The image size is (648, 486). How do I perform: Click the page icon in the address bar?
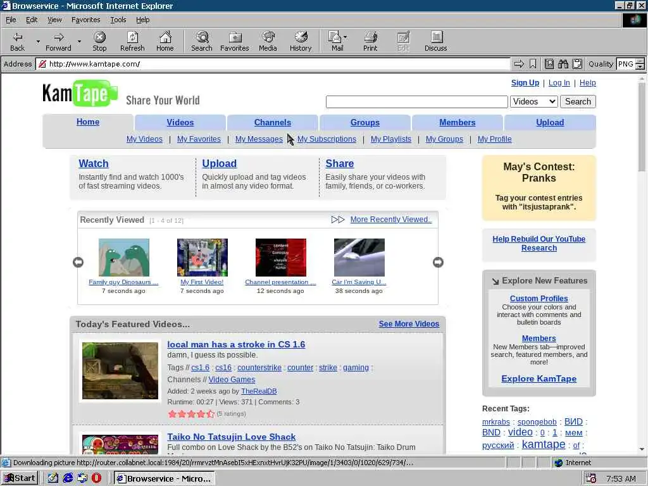[42, 64]
